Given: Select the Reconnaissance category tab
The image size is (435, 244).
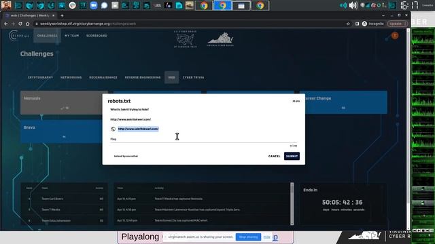Looking at the screenshot, I should [x=103, y=77].
